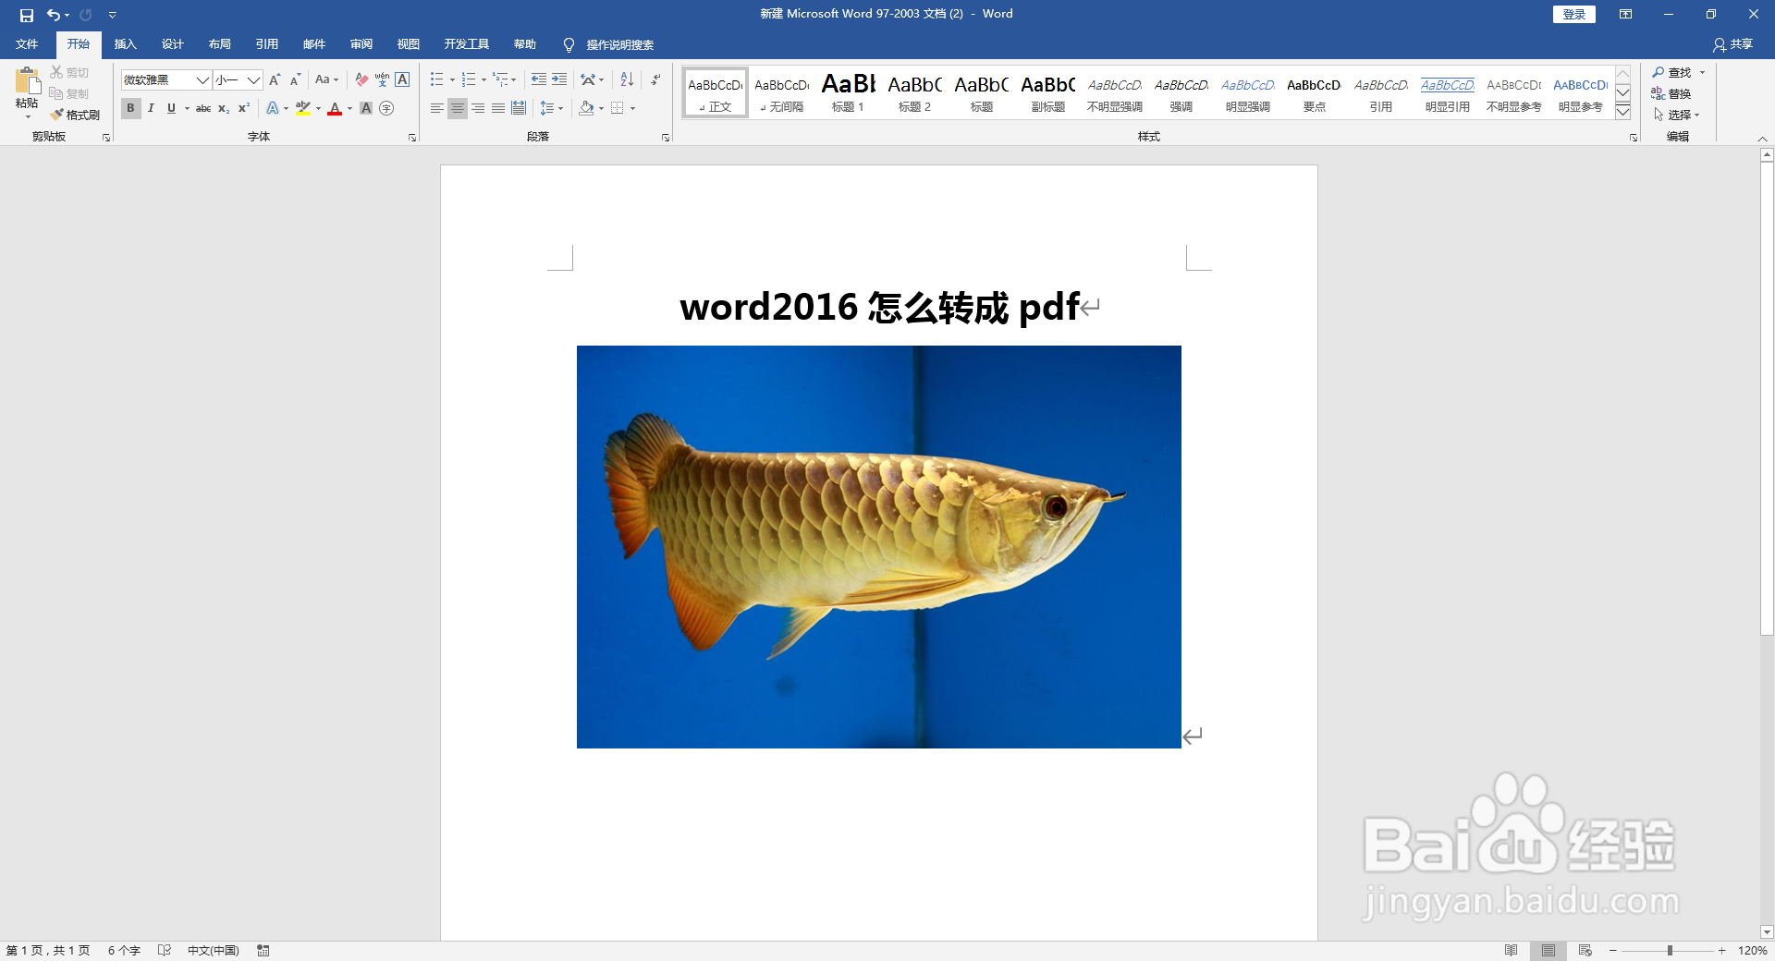Viewport: 1775px width, 961px height.
Task: Justify paragraph text
Action: click(x=498, y=108)
